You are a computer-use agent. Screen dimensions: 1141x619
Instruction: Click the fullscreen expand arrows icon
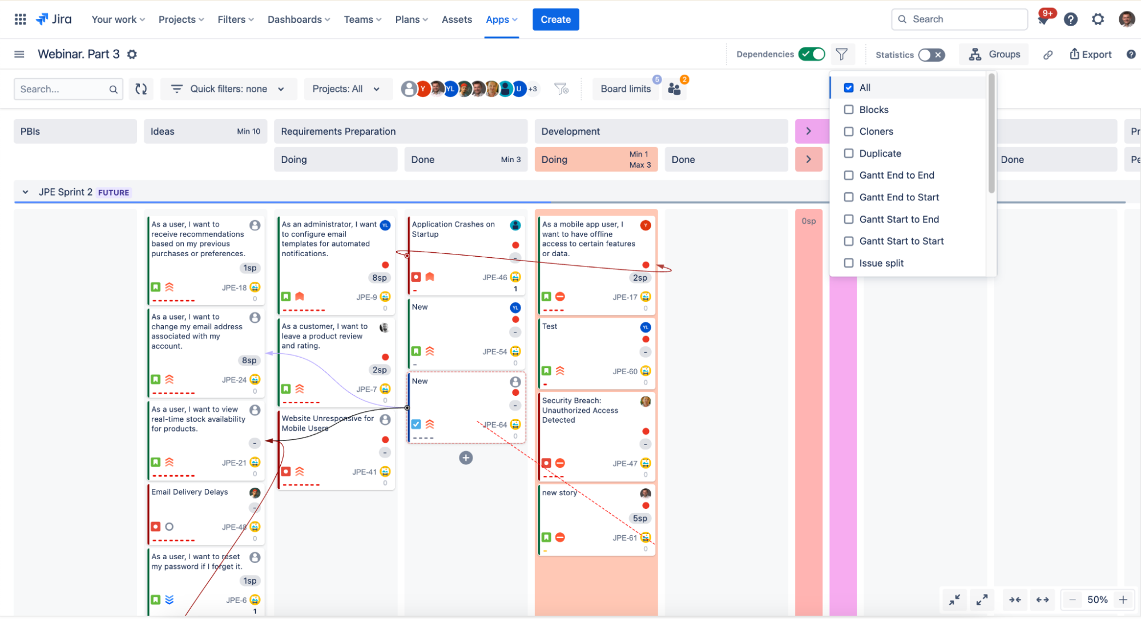[982, 600]
